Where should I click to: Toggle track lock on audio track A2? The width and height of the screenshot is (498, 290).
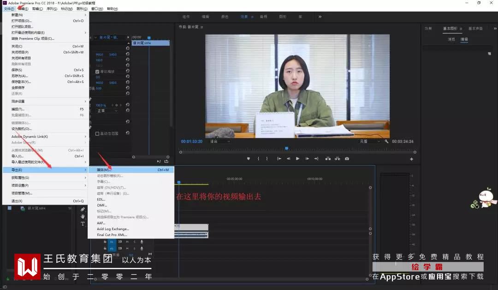pyautogui.click(x=105, y=242)
